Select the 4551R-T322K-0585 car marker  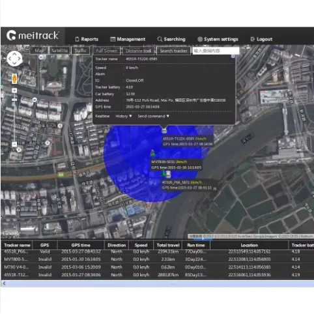164,130
